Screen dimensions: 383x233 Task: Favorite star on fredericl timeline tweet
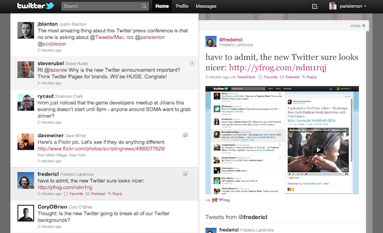tap(66, 193)
